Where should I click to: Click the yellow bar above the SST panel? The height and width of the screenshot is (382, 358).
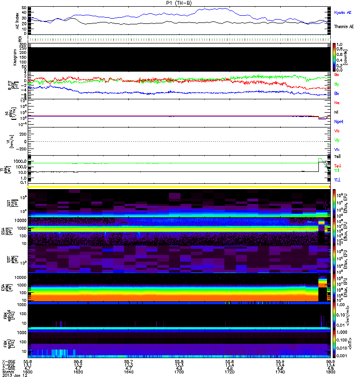coord(179,186)
